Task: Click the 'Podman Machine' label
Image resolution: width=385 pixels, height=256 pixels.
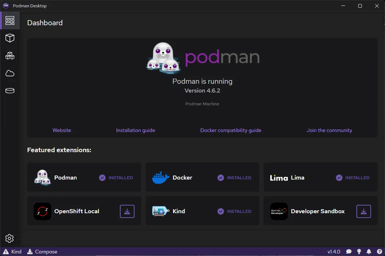Action: [x=202, y=104]
